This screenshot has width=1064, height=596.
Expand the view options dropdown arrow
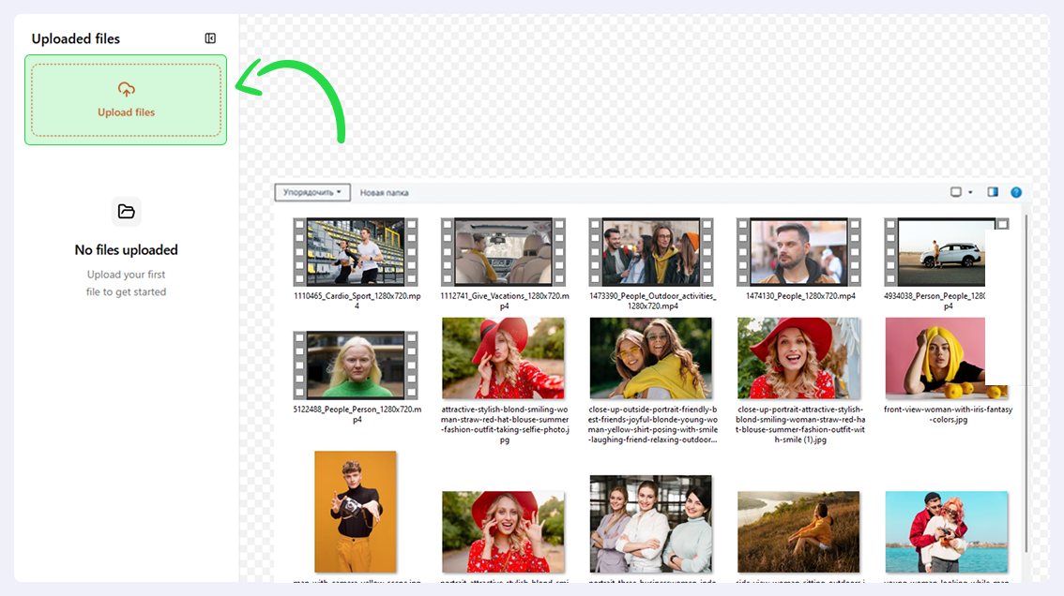pyautogui.click(x=970, y=192)
